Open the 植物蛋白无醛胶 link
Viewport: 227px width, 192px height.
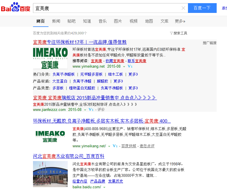[82, 88]
